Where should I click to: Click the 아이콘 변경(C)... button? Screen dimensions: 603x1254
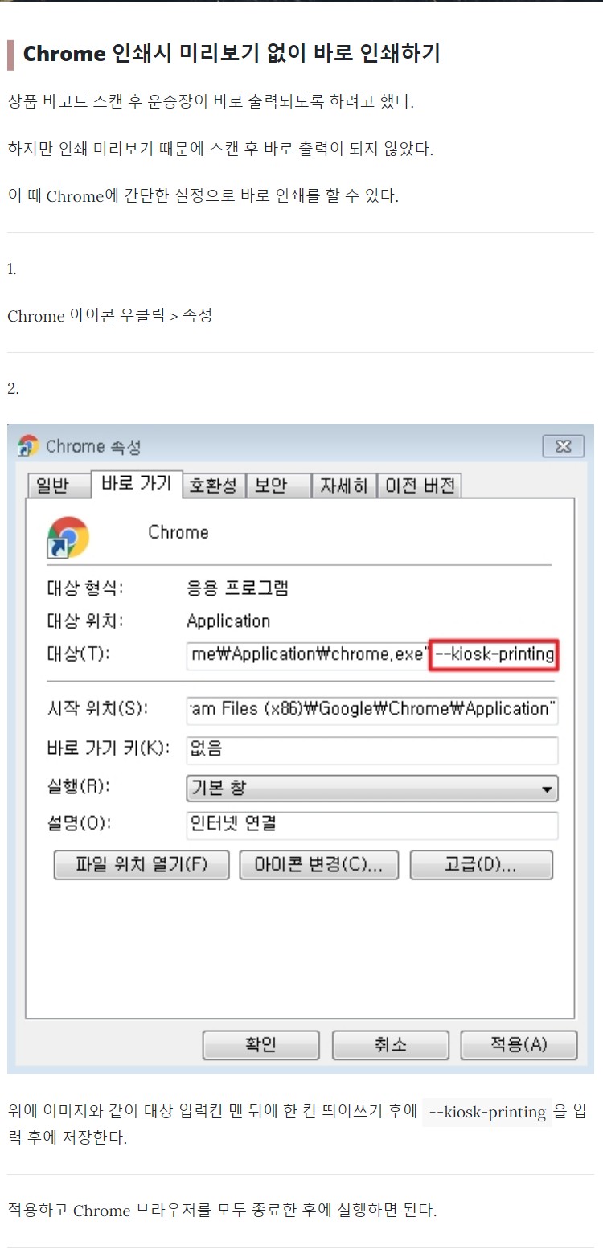(x=320, y=865)
